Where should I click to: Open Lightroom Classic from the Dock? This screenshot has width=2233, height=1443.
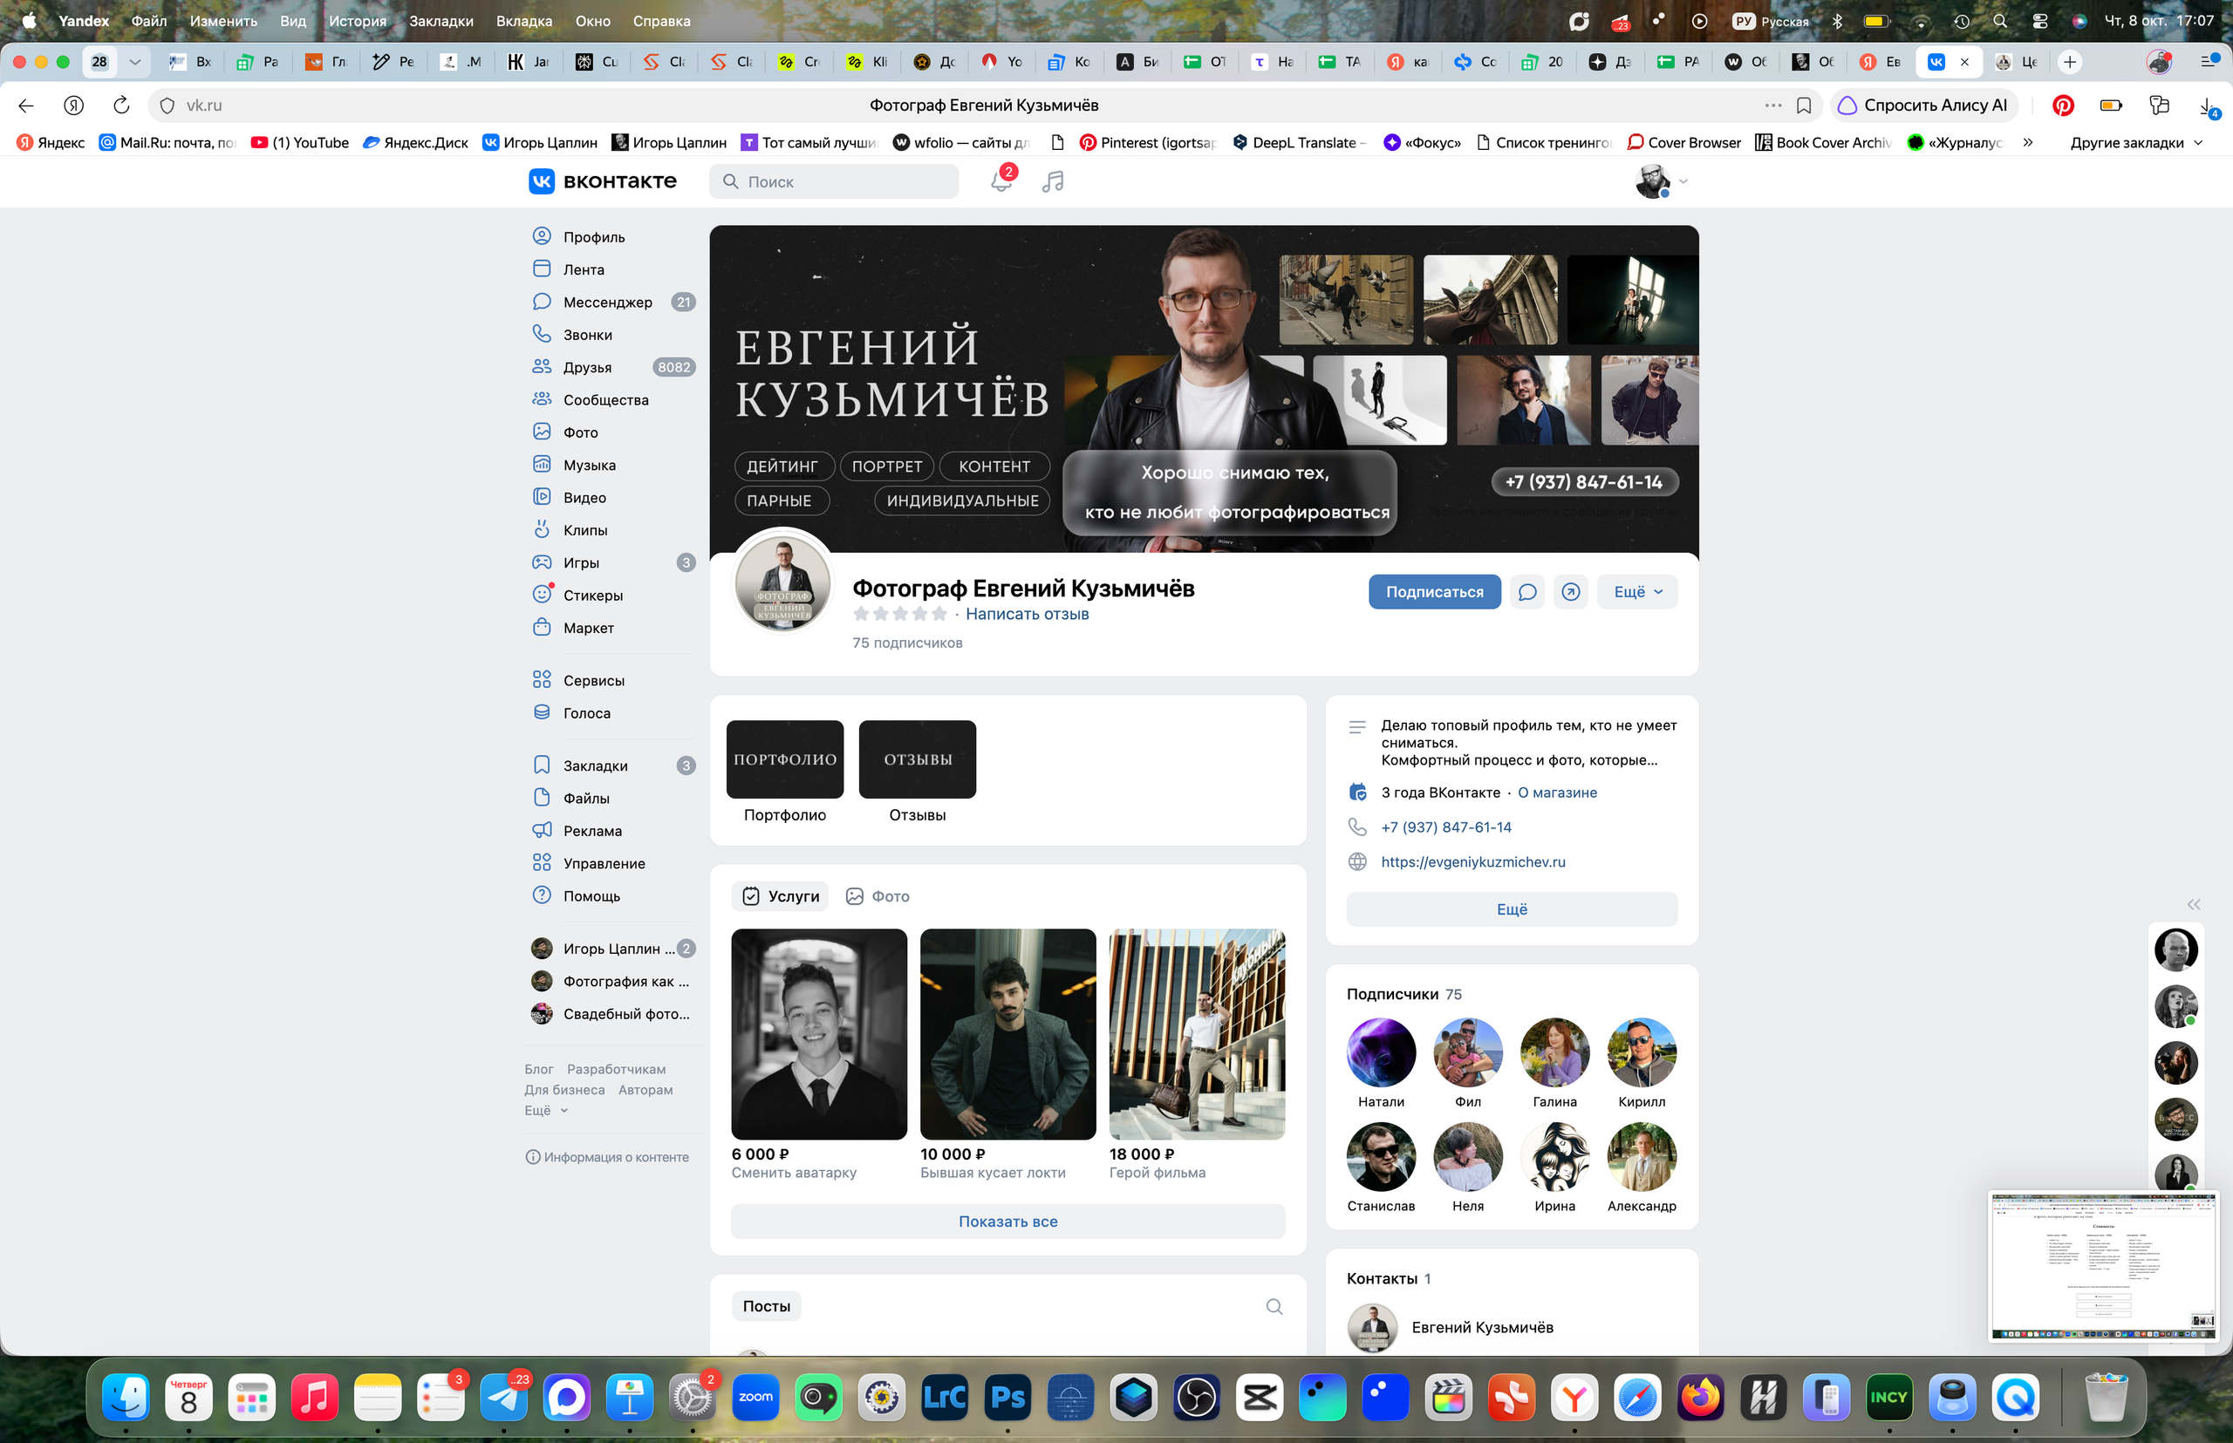point(944,1398)
